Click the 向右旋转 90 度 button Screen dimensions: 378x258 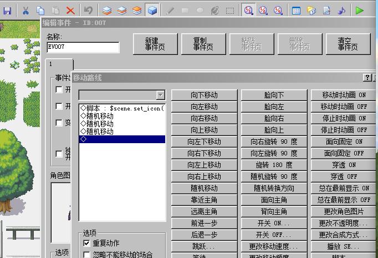[274, 141]
